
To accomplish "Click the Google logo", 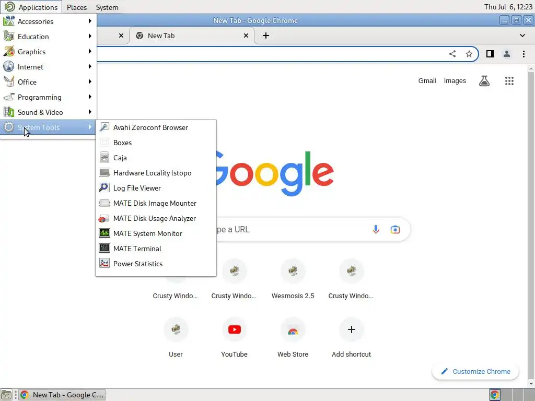I will click(275, 173).
